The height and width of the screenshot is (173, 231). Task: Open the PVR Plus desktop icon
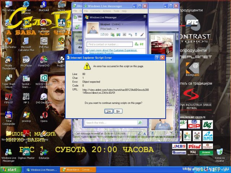[x=44, y=43]
